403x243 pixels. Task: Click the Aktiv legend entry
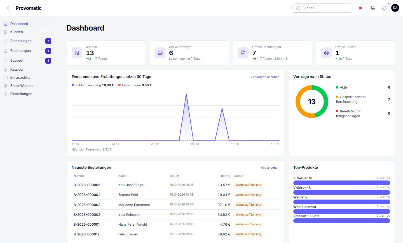342,87
